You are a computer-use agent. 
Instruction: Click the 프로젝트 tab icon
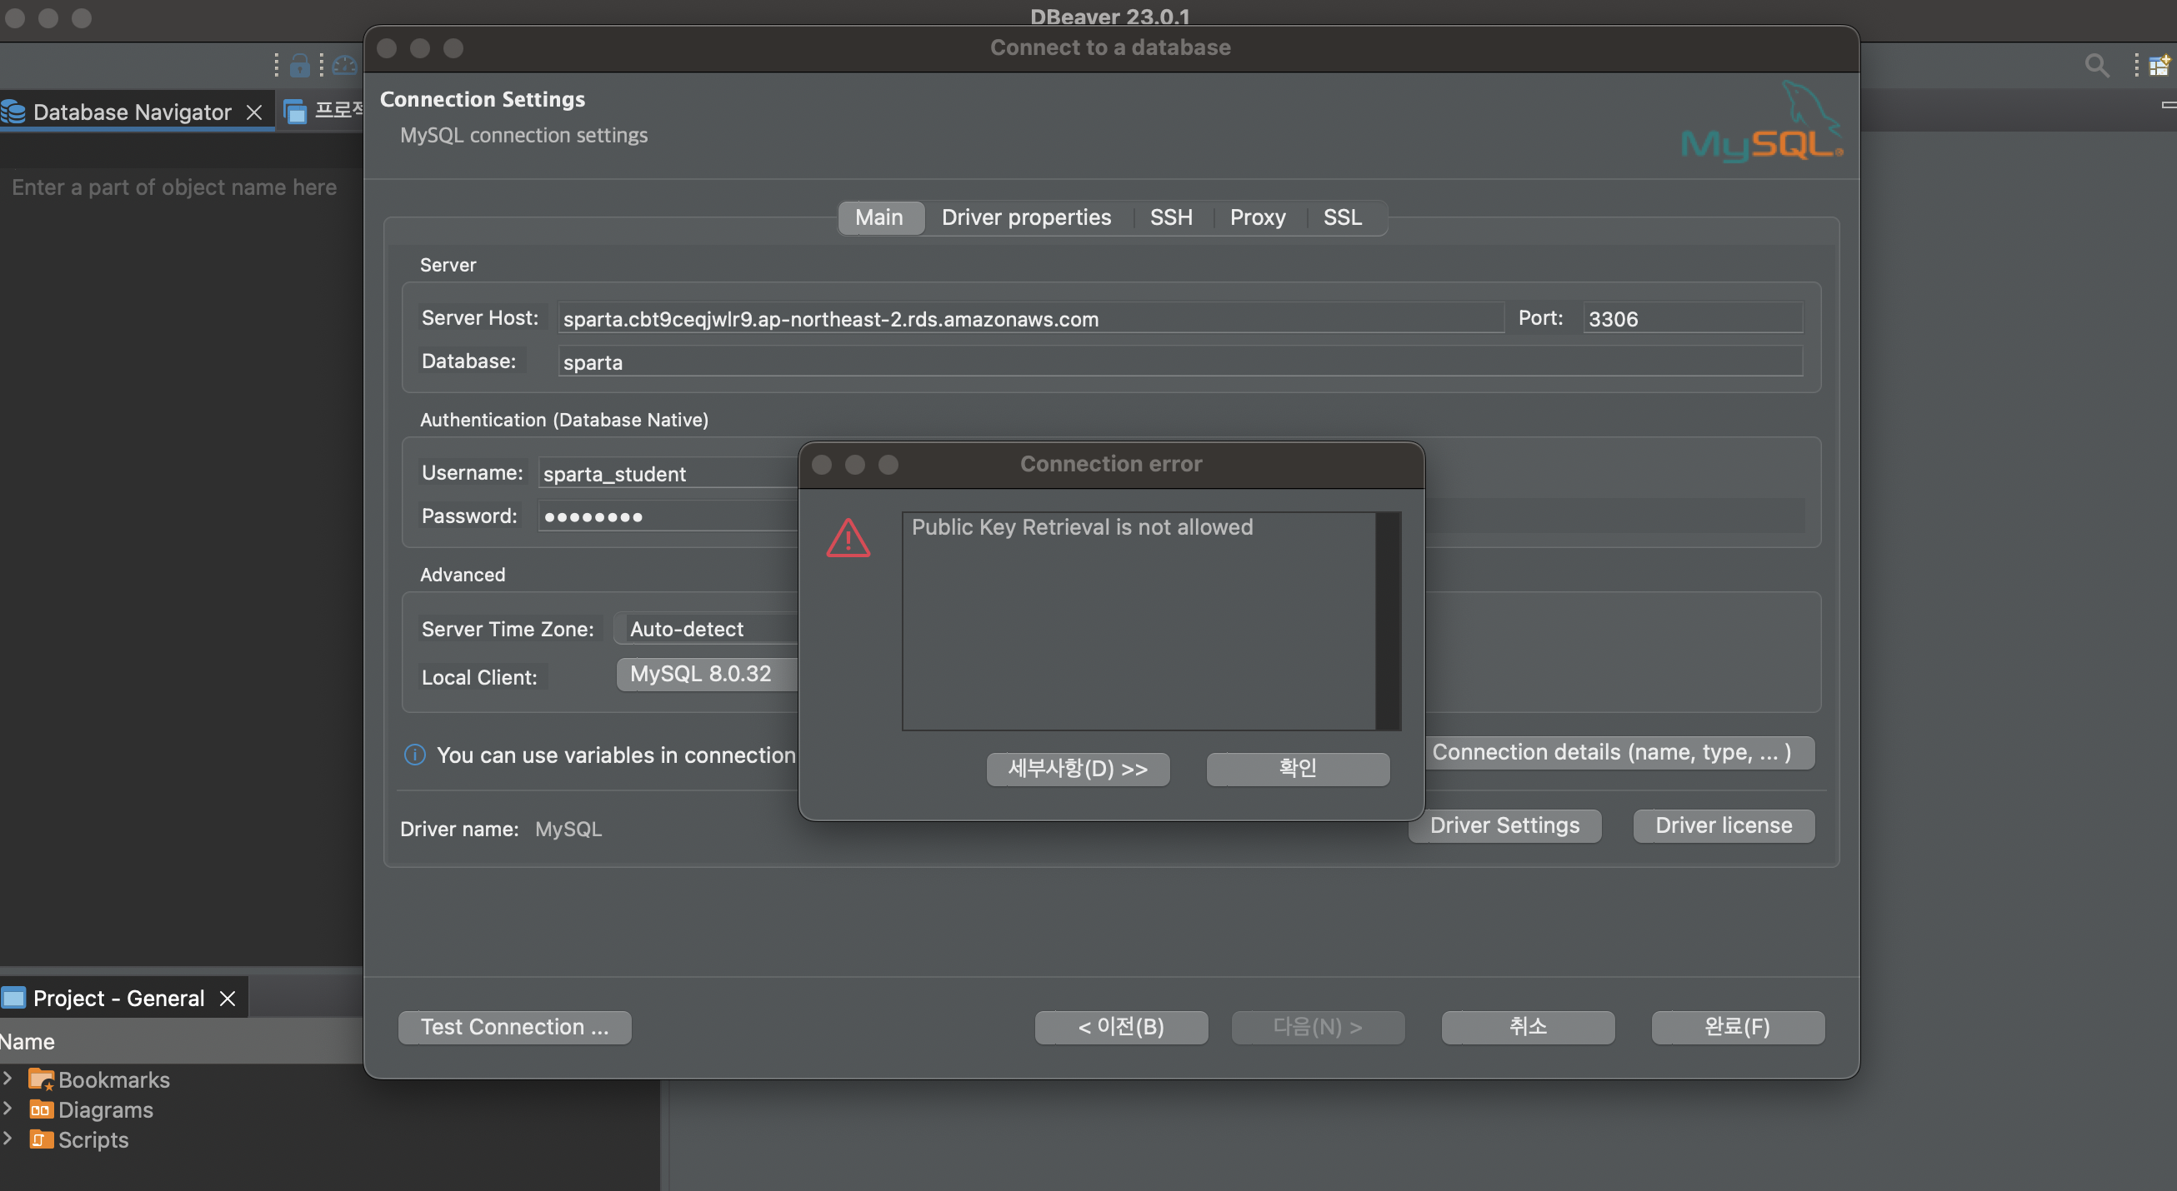(295, 111)
